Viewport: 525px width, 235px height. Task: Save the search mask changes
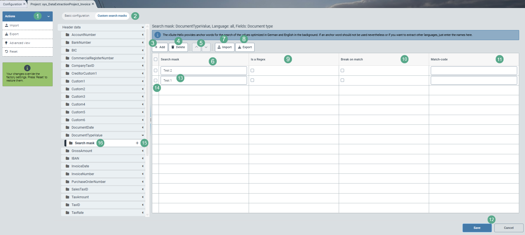coord(477,228)
